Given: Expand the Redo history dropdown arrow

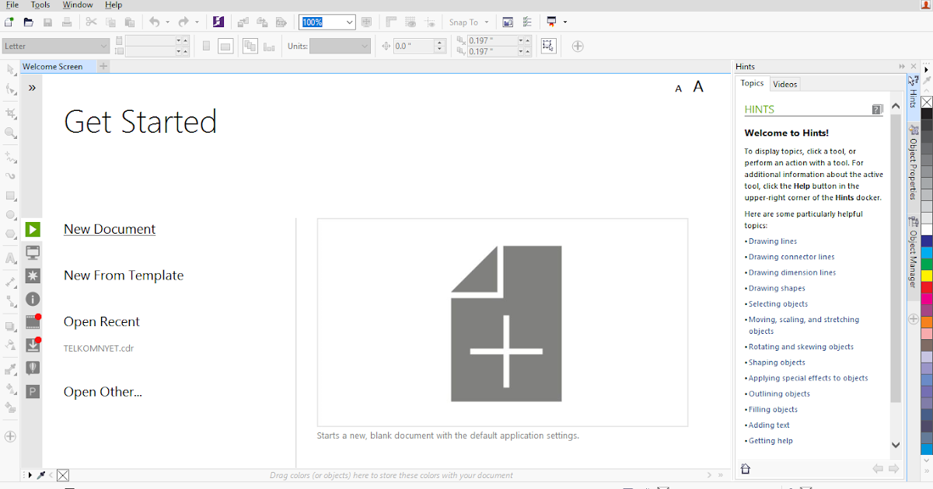Looking at the screenshot, I should coord(197,23).
